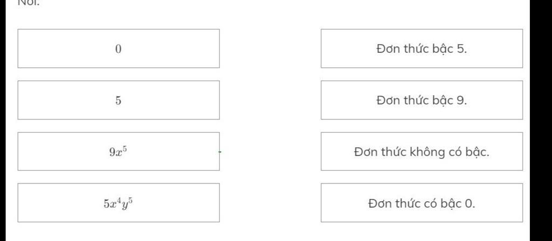Click the 'Đơn thức bậc 9.' answer box

pyautogui.click(x=422, y=100)
